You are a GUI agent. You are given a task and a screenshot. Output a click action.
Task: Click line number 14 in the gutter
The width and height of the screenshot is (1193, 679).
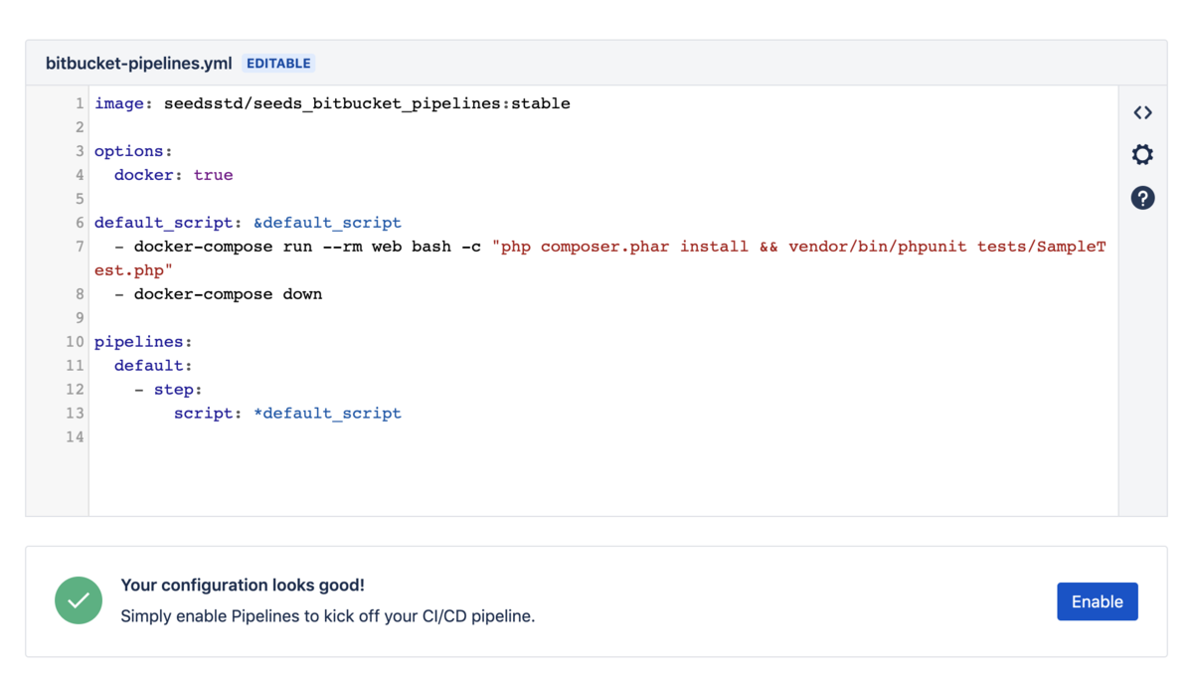click(75, 437)
